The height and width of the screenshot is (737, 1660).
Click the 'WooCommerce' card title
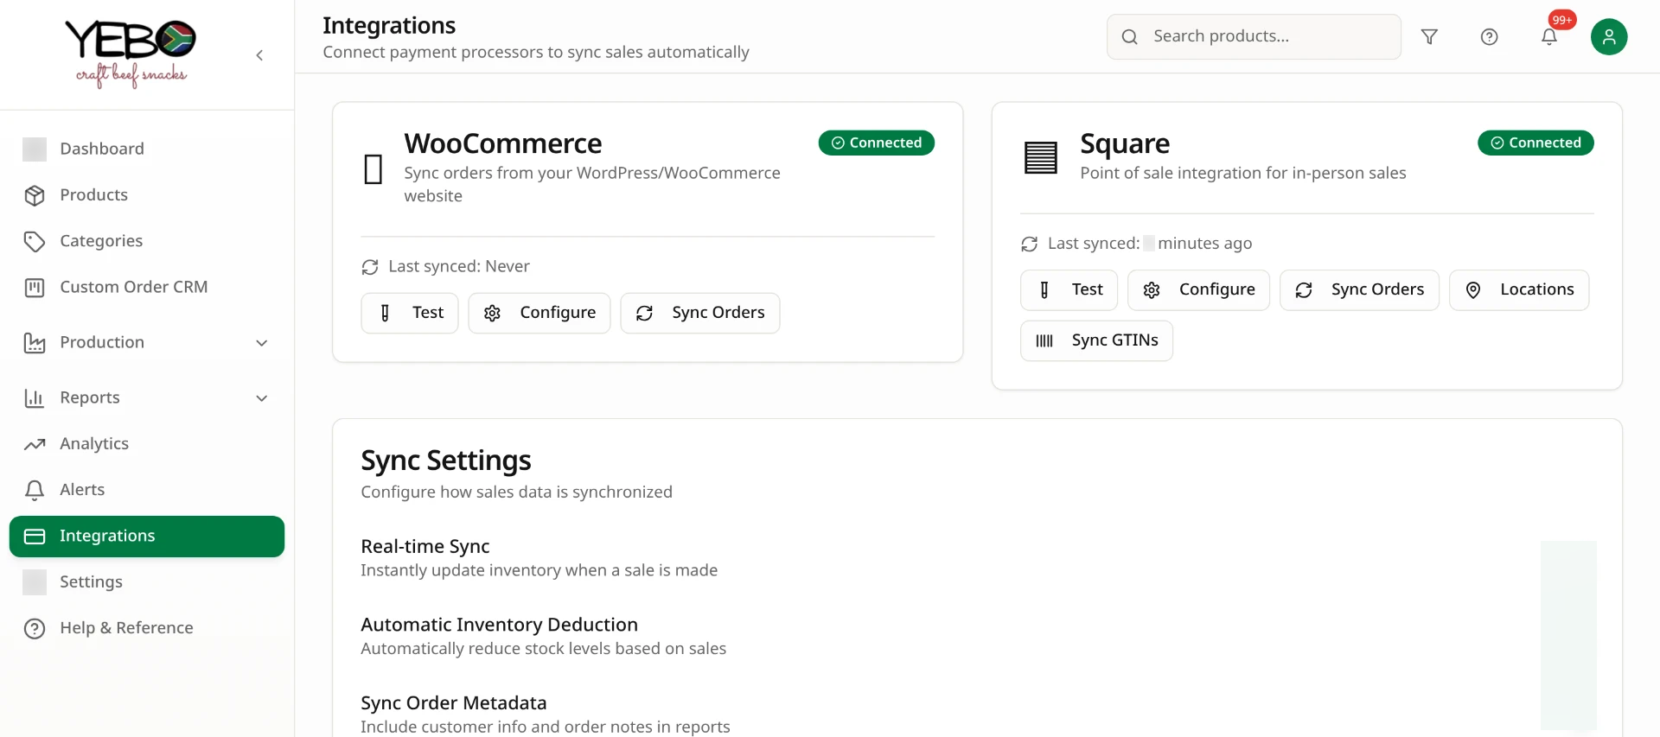coord(503,143)
